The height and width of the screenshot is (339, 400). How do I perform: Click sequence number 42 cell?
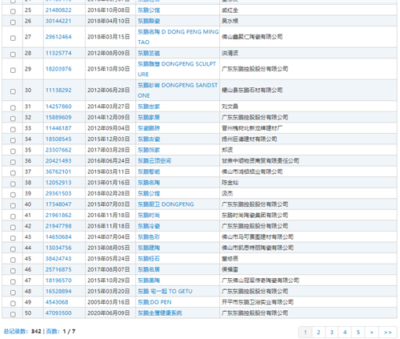(x=33, y=226)
